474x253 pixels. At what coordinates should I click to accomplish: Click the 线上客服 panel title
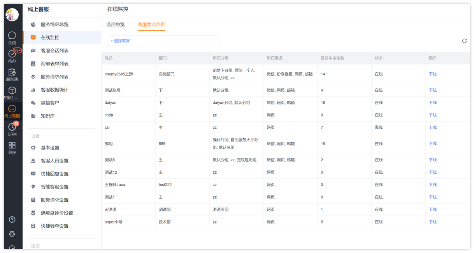click(x=38, y=9)
